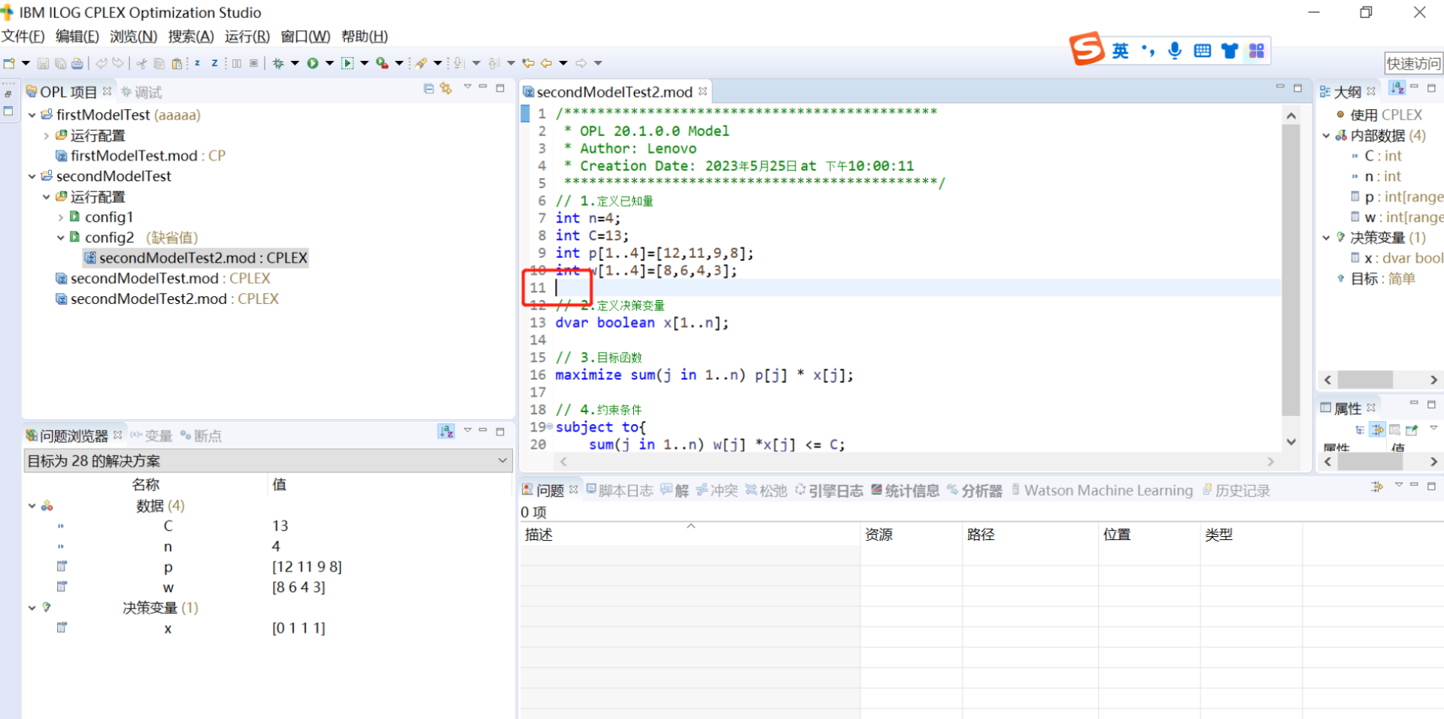1444x719 pixels.
Task: Open the dropdown next to Debug button
Action: pyautogui.click(x=295, y=63)
